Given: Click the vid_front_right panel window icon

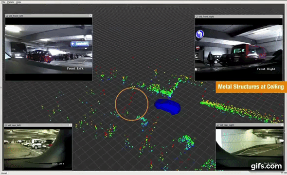Looking at the screenshot, I should point(197,17).
